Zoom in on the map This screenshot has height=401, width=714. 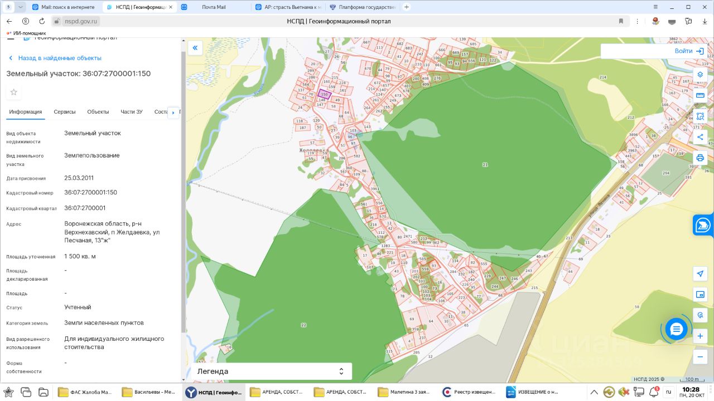point(700,336)
